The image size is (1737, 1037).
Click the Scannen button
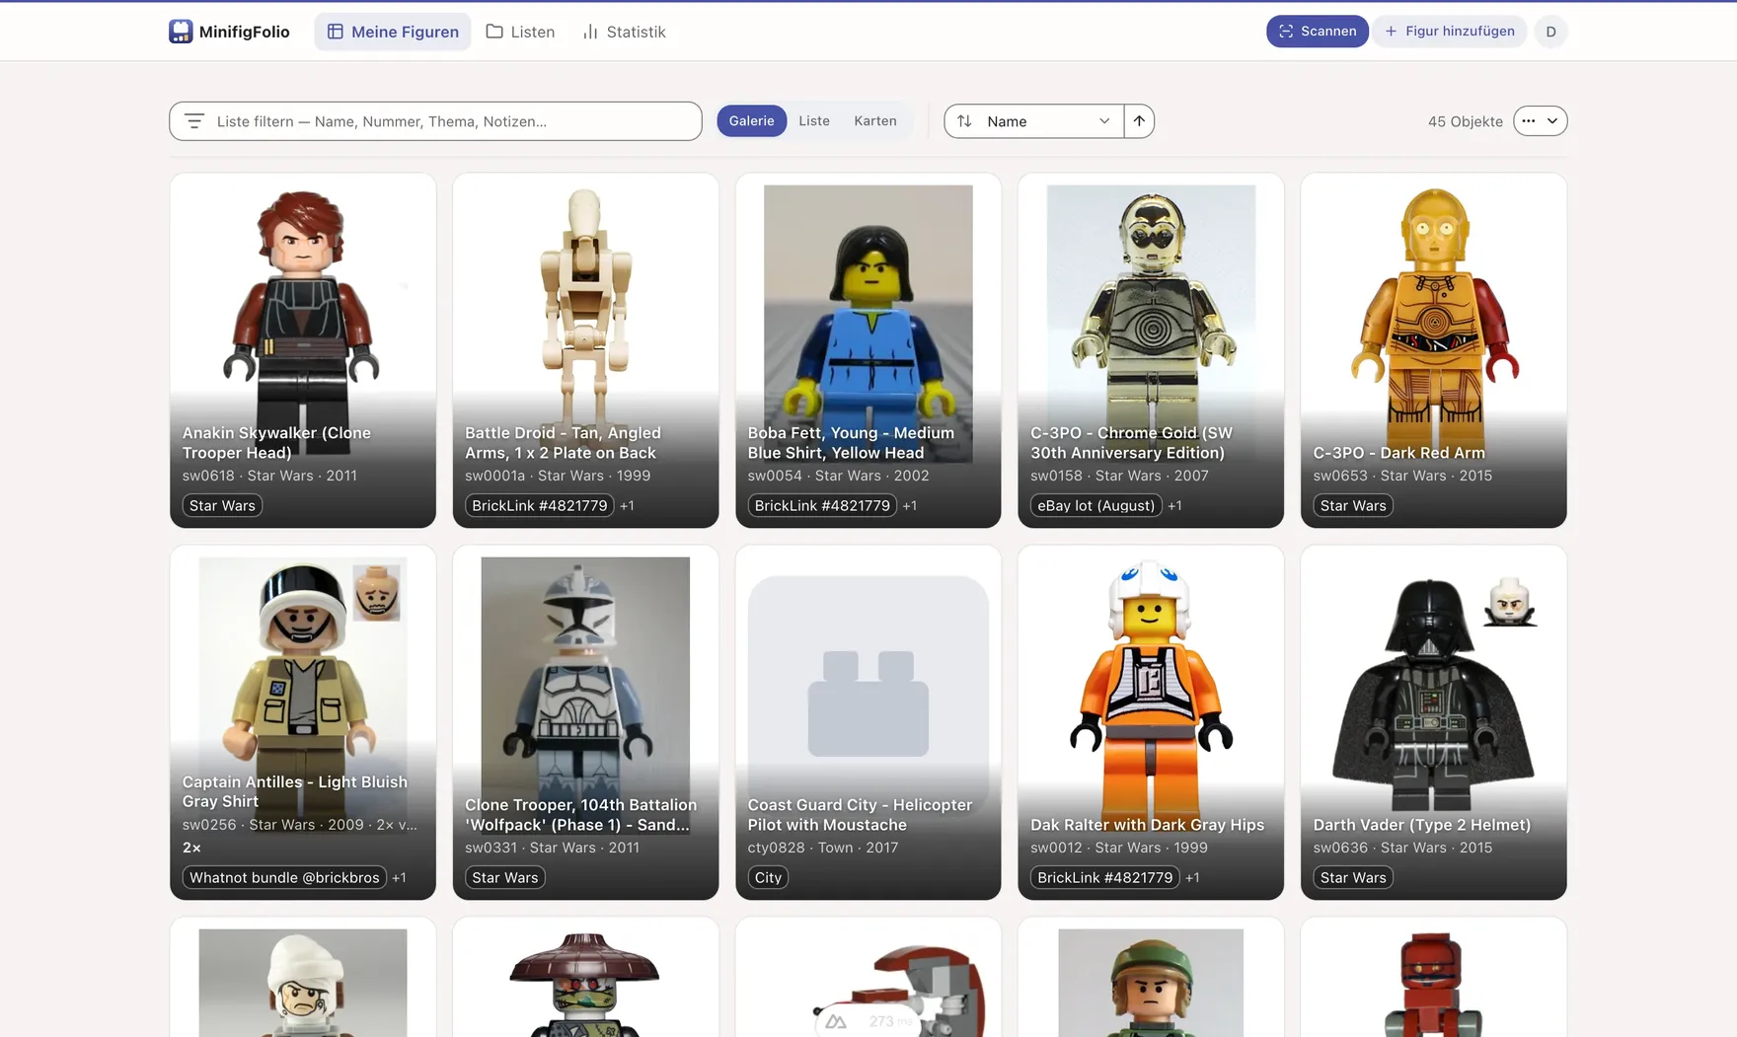[1318, 32]
